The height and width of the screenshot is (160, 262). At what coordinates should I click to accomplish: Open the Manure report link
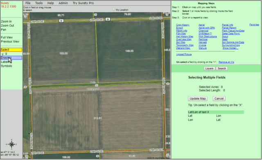tap(203, 48)
